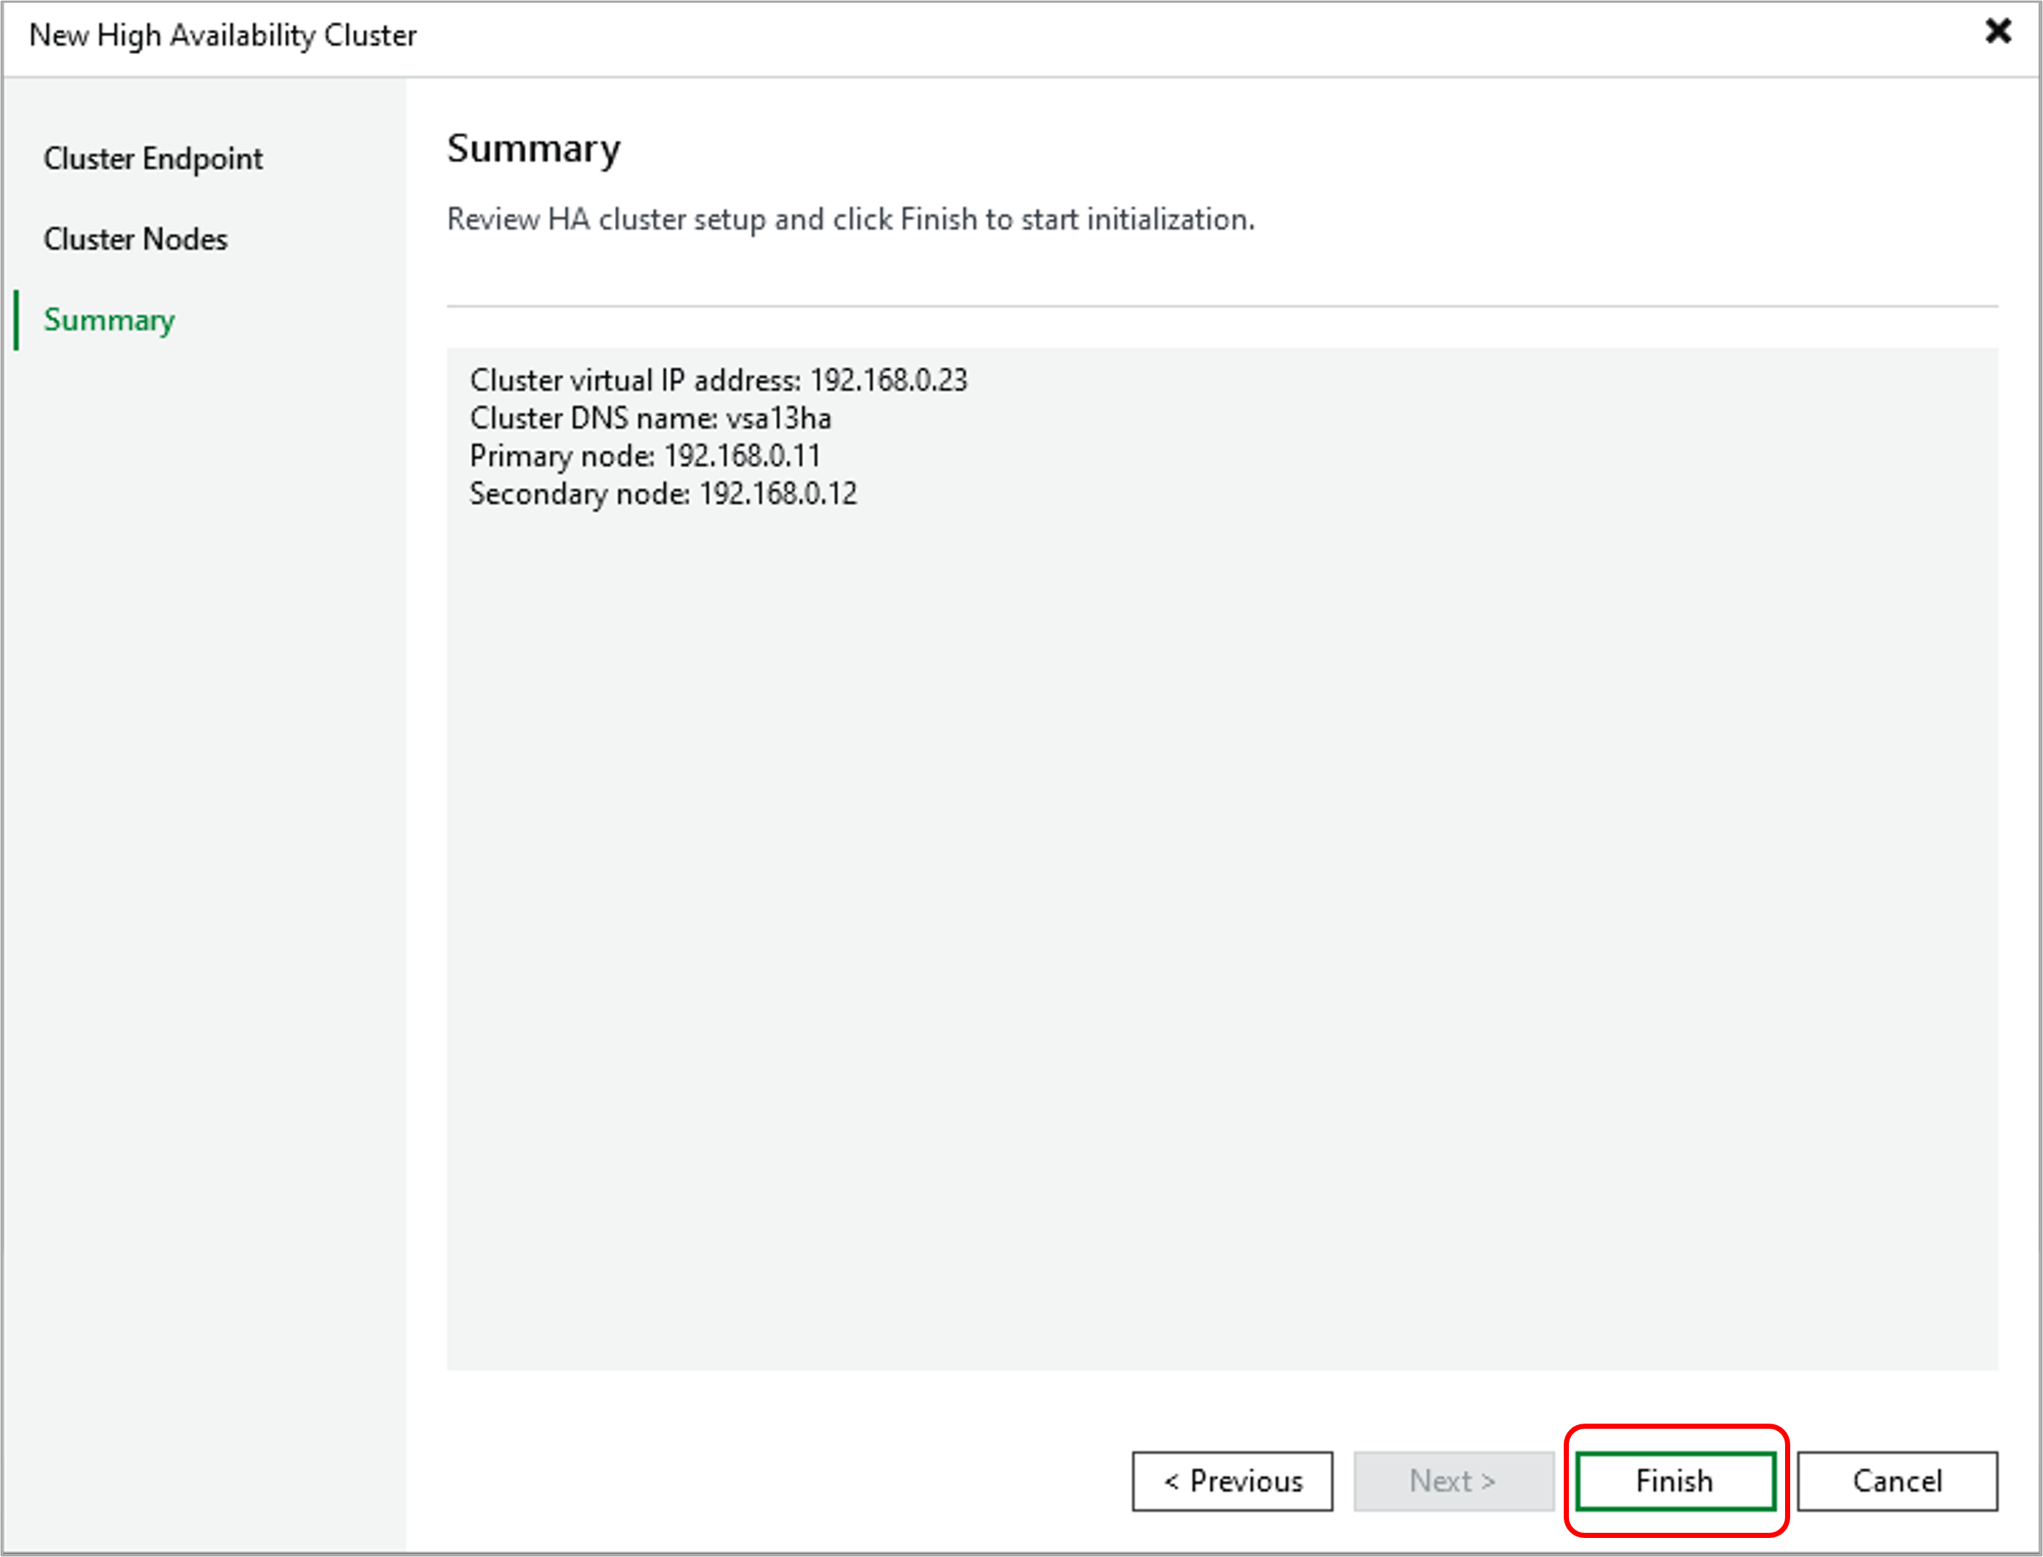Cancel the cluster wizard
2043x1557 pixels.
click(1896, 1481)
